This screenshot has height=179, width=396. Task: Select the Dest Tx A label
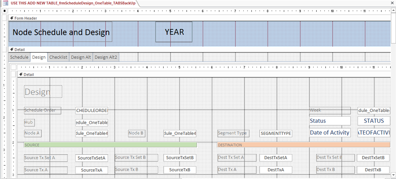point(237,170)
